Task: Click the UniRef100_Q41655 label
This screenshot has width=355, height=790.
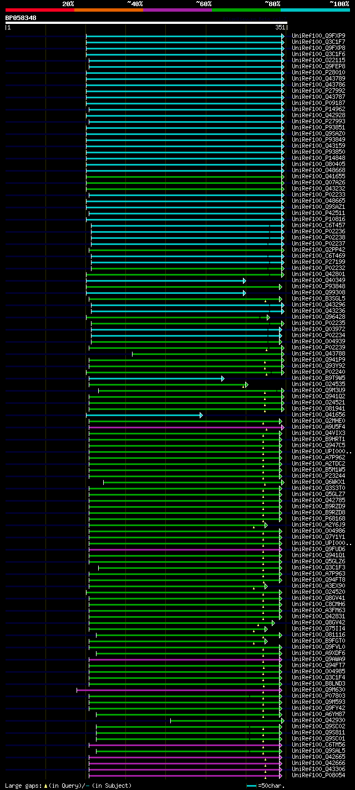Action: pos(318,177)
